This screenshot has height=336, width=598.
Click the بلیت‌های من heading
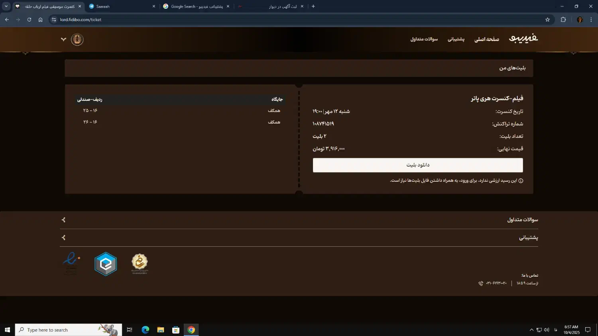pos(512,68)
